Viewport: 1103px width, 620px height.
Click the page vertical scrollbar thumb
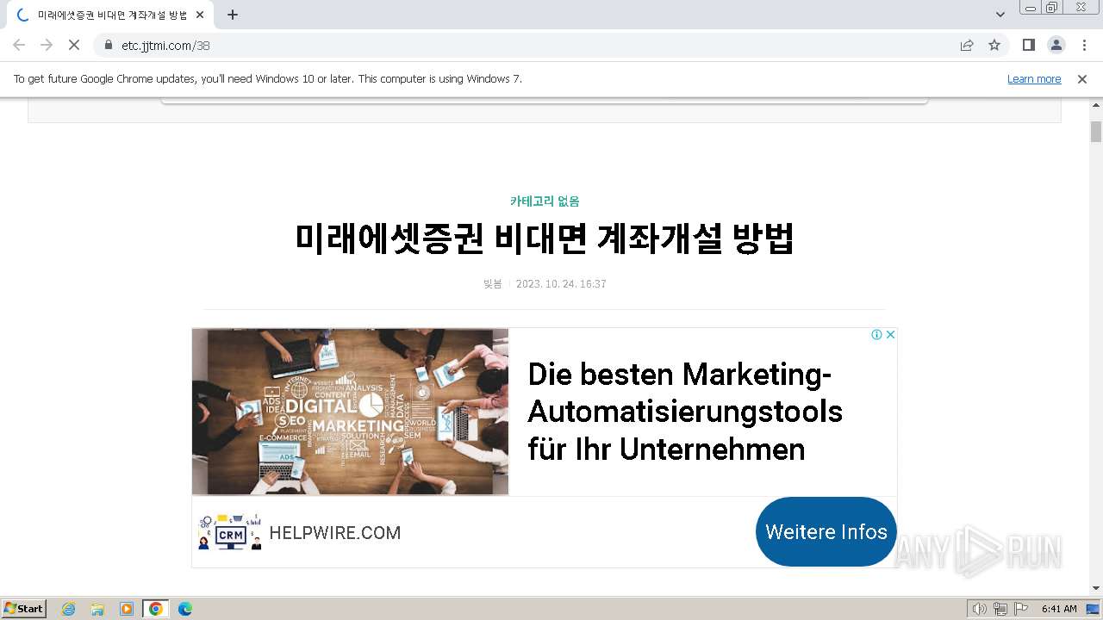point(1096,132)
